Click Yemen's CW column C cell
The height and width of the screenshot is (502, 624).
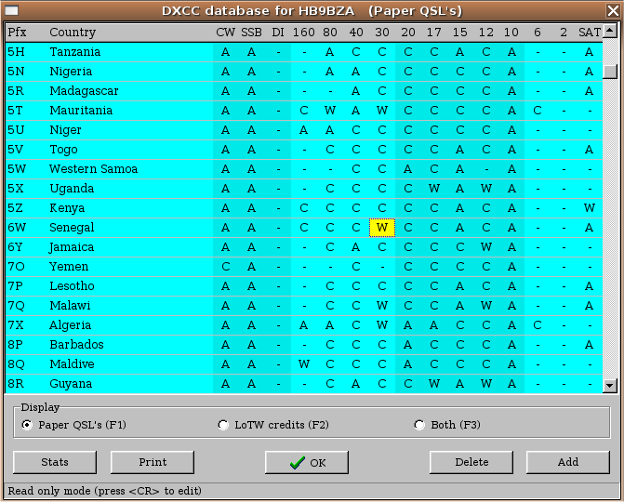click(225, 266)
